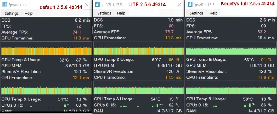Screen dimensions: 277x114
Task: Click GPU frametime graph in LITE window
Action: tap(138, 51)
